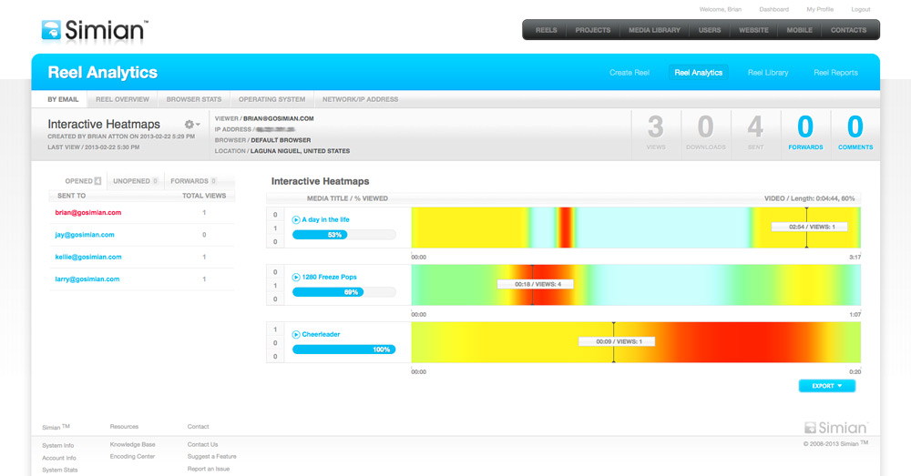The image size is (911, 476).
Task: Open the 0 COMMENTS stat
Action: coord(855,133)
